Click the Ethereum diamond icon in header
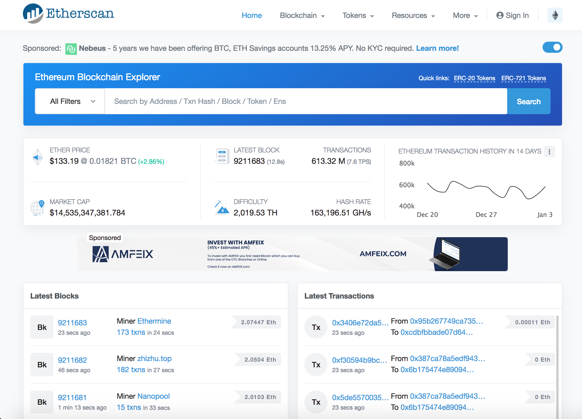 [x=555, y=15]
